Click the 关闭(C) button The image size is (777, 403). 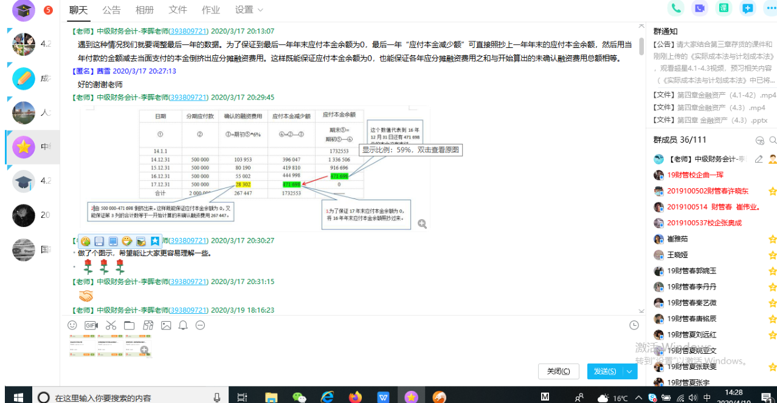pos(558,371)
